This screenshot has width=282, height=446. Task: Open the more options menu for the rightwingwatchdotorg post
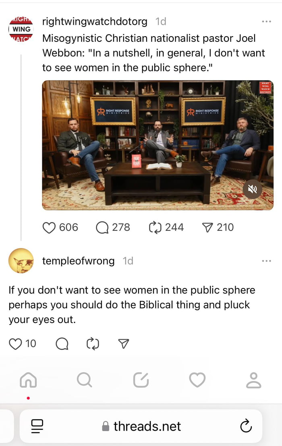coord(266,22)
